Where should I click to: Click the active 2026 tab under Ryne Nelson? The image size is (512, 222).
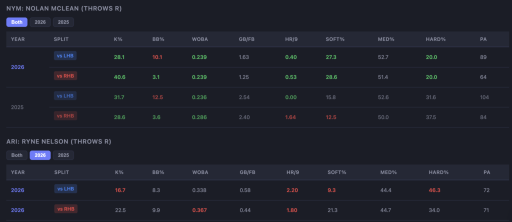coord(40,155)
